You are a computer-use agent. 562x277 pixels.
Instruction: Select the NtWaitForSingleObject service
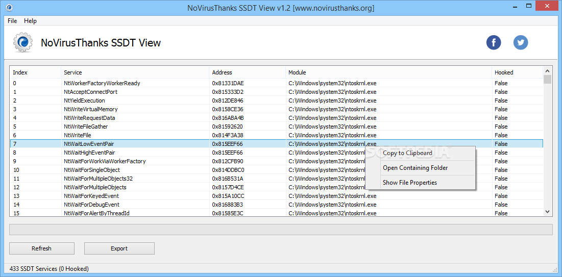(92, 170)
